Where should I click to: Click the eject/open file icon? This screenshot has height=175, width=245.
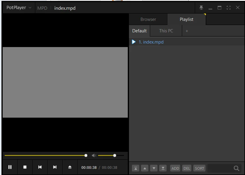click(x=70, y=167)
